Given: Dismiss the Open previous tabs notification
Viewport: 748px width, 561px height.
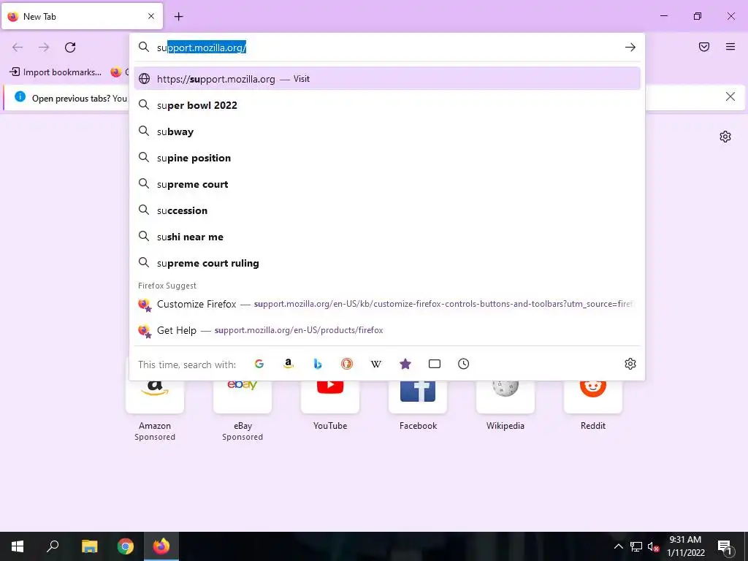Looking at the screenshot, I should coord(730,97).
